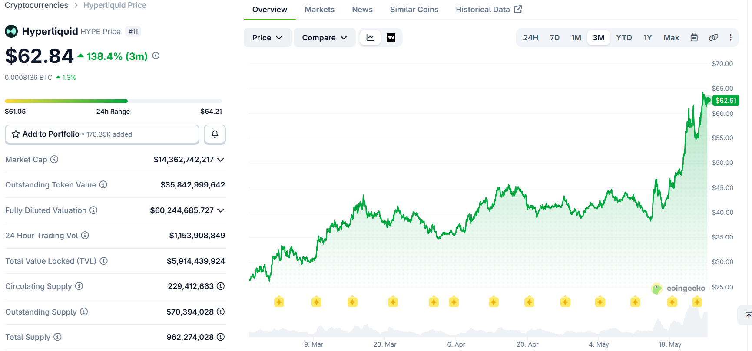This screenshot has height=351, width=752.
Task: Click the 0.0008136 BTC price text
Action: (x=29, y=78)
